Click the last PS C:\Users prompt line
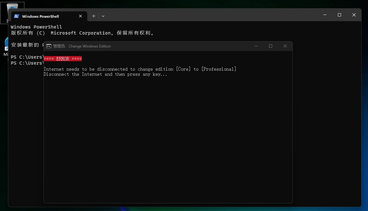 [x=27, y=63]
